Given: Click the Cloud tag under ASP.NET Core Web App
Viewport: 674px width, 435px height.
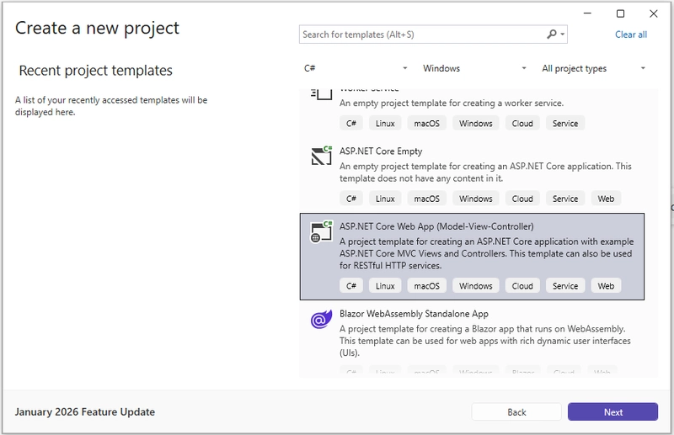Looking at the screenshot, I should pyautogui.click(x=522, y=286).
